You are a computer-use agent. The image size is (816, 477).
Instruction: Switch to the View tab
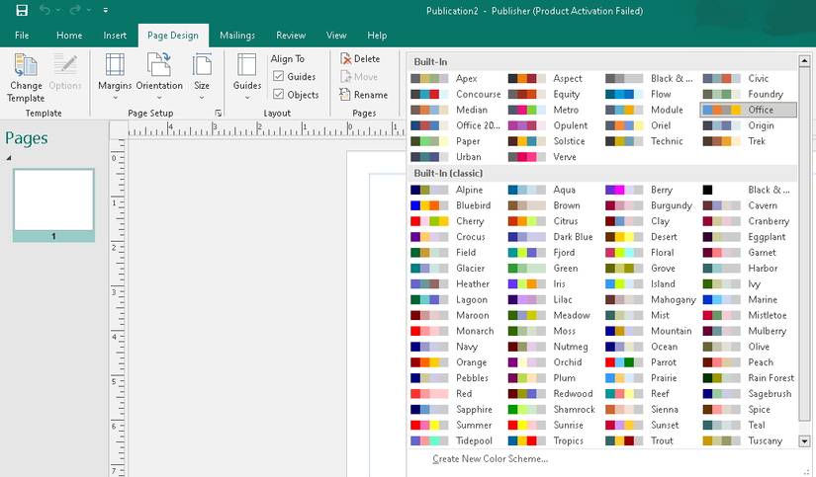click(x=336, y=36)
